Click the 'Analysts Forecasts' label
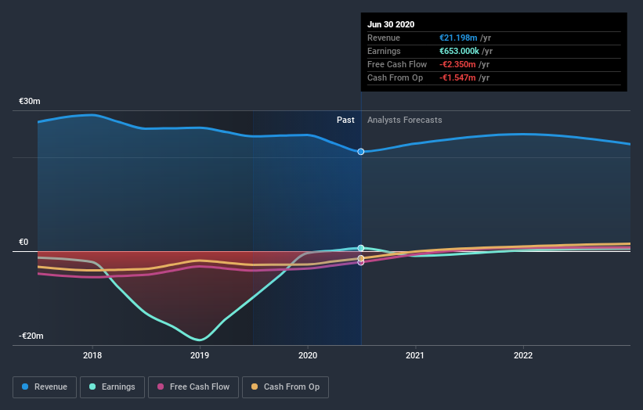643x410 pixels. 404,120
